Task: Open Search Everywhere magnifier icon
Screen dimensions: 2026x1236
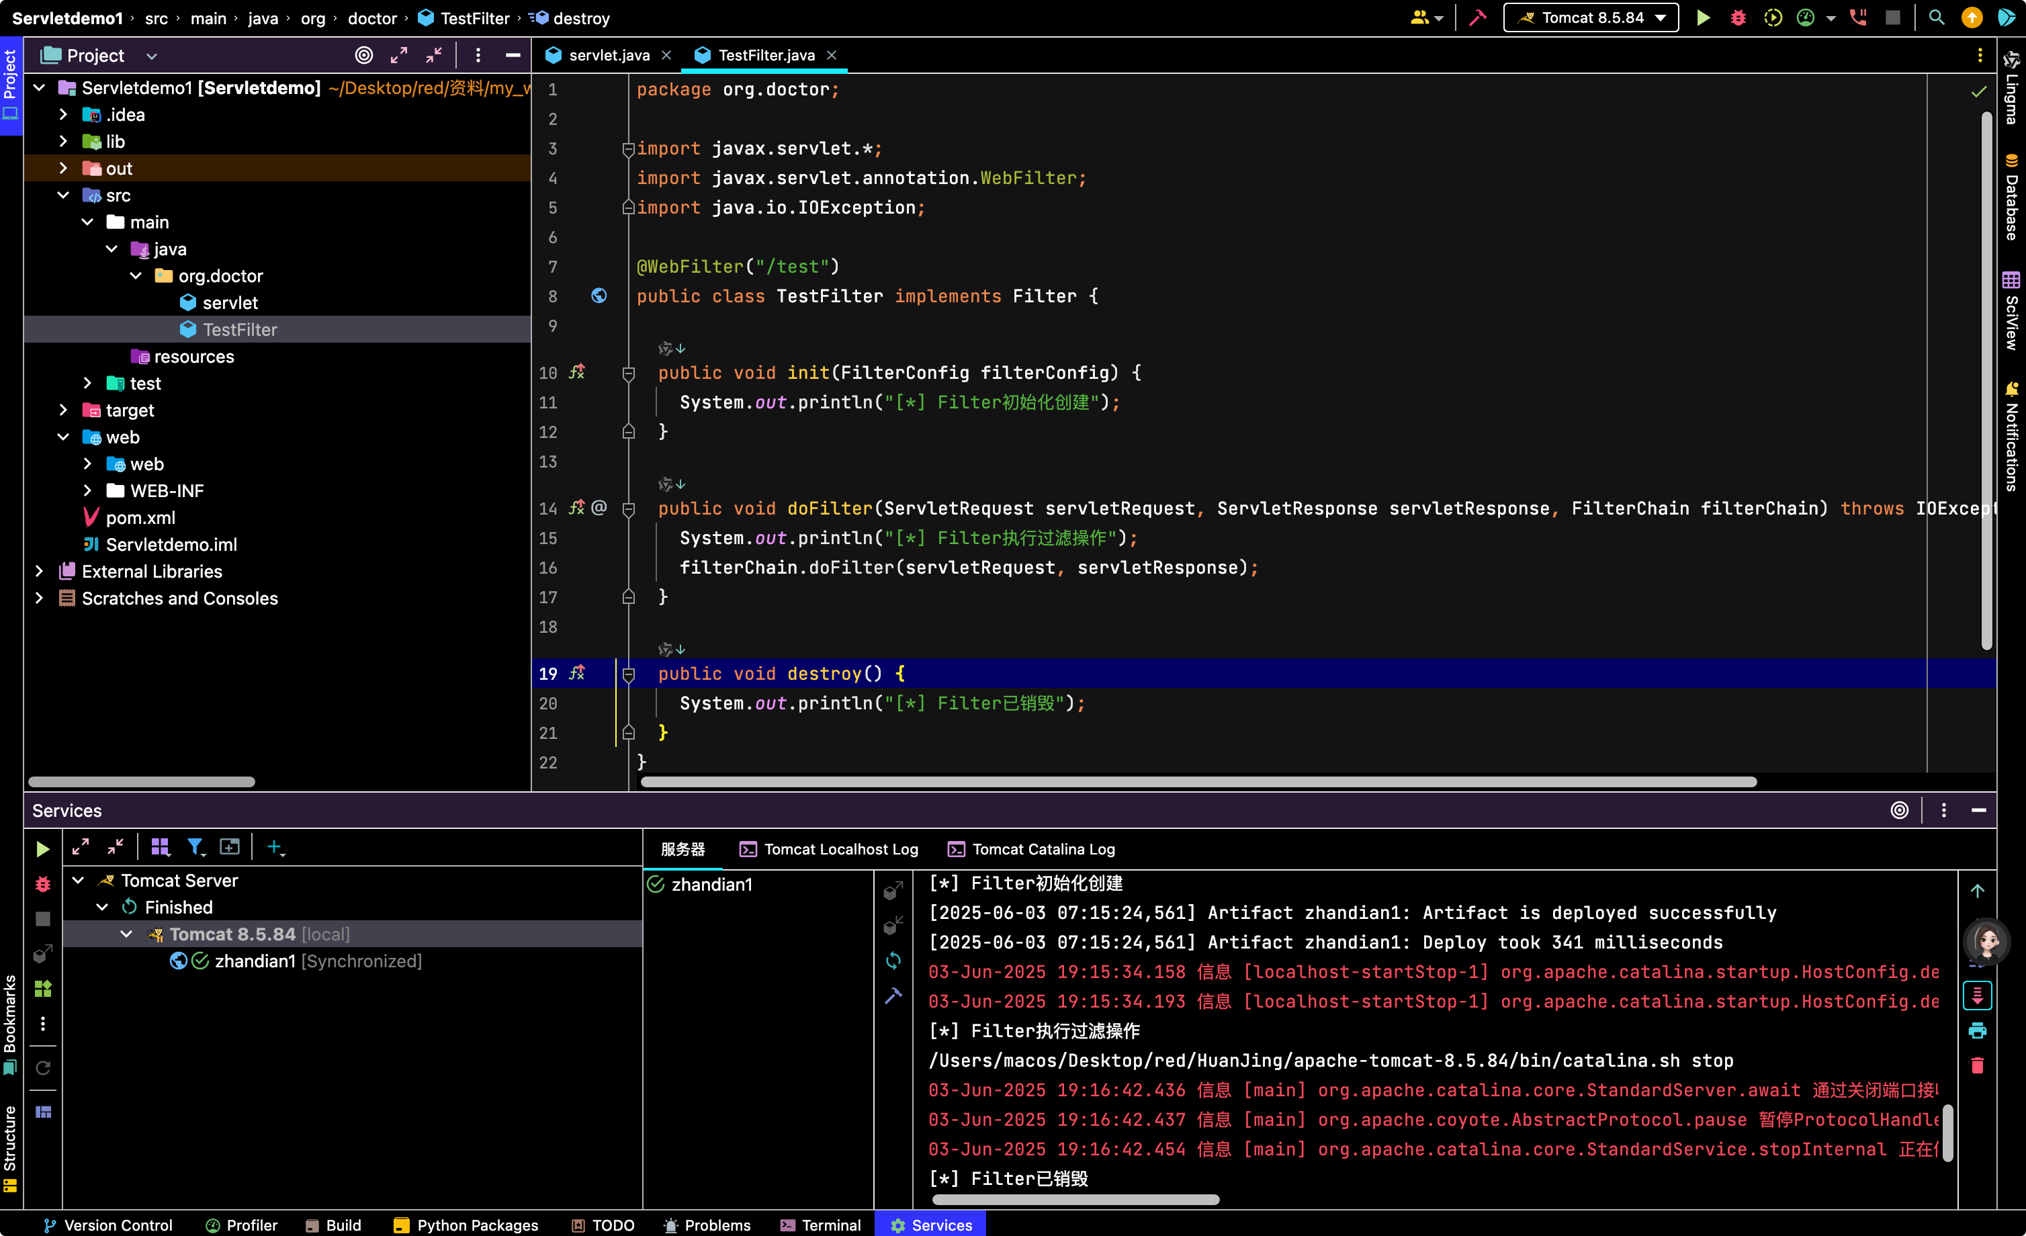Action: click(1937, 18)
